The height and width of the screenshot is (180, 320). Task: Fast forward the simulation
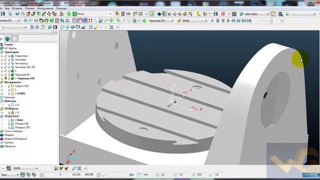coord(238,20)
